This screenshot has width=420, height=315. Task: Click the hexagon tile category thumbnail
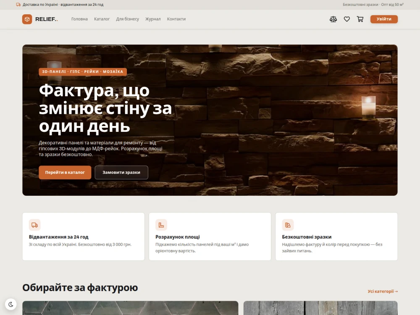point(130,308)
